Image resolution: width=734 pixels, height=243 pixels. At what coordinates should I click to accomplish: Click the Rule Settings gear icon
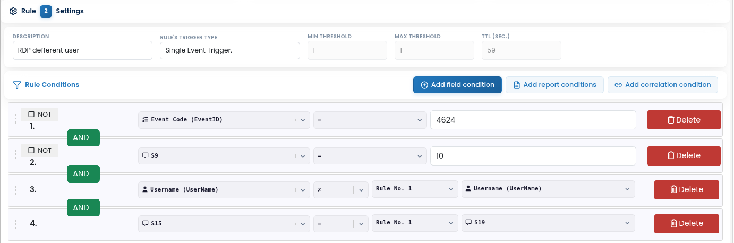point(14,11)
